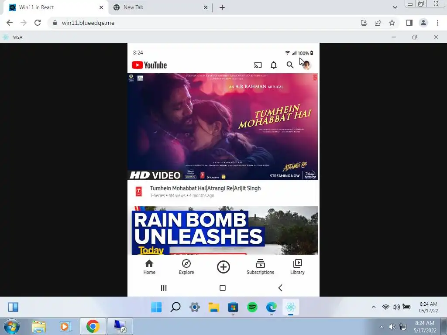This screenshot has height=335, width=447.
Task: Open Chrome profile avatar
Action: (x=423, y=23)
